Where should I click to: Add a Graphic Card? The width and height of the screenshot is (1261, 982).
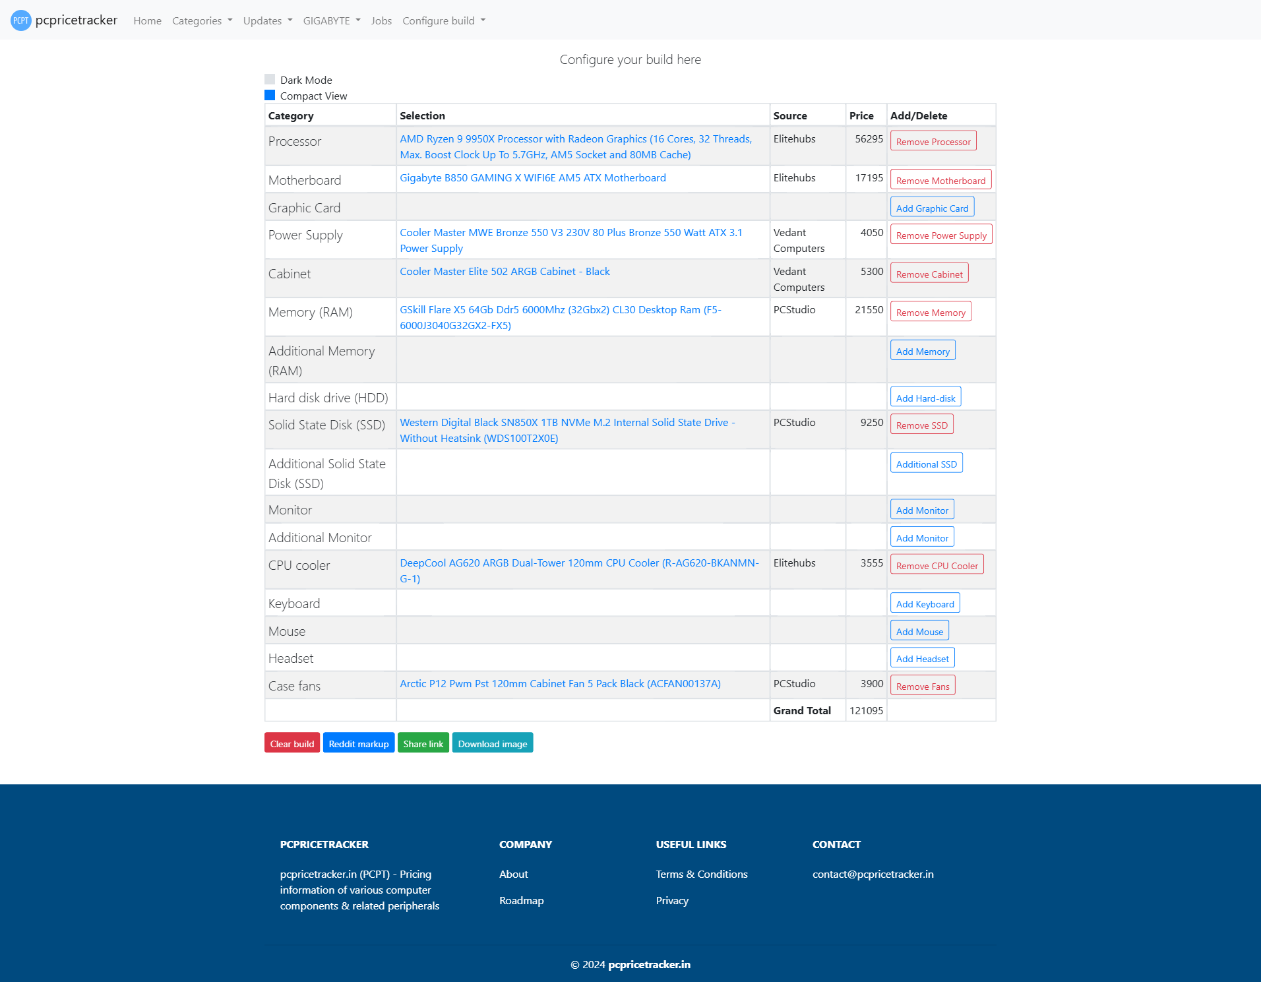click(x=932, y=208)
